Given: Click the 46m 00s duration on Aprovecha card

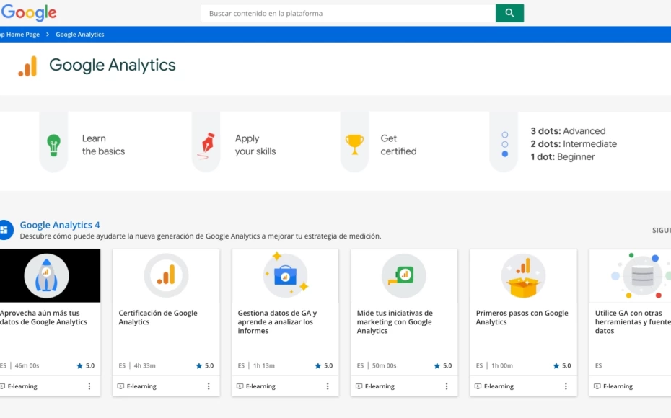Looking at the screenshot, I should click(x=27, y=366).
